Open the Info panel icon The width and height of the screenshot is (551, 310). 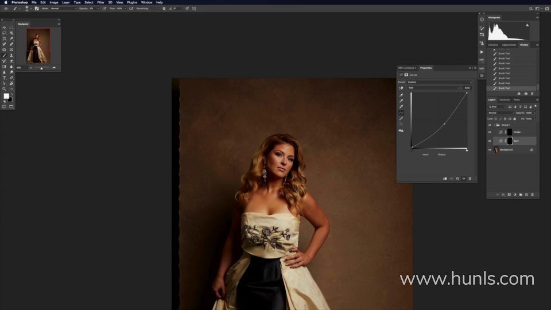pyautogui.click(x=482, y=20)
